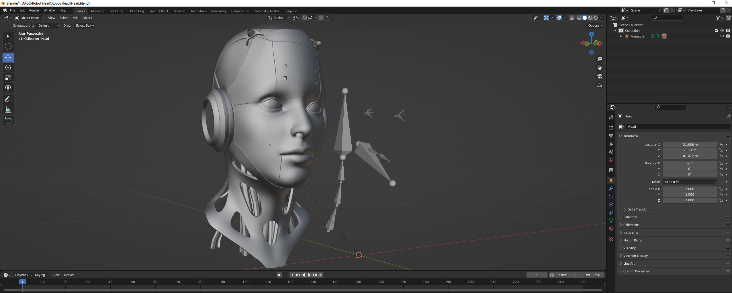Select the Rotate tool
732x293 pixels.
(x=8, y=68)
